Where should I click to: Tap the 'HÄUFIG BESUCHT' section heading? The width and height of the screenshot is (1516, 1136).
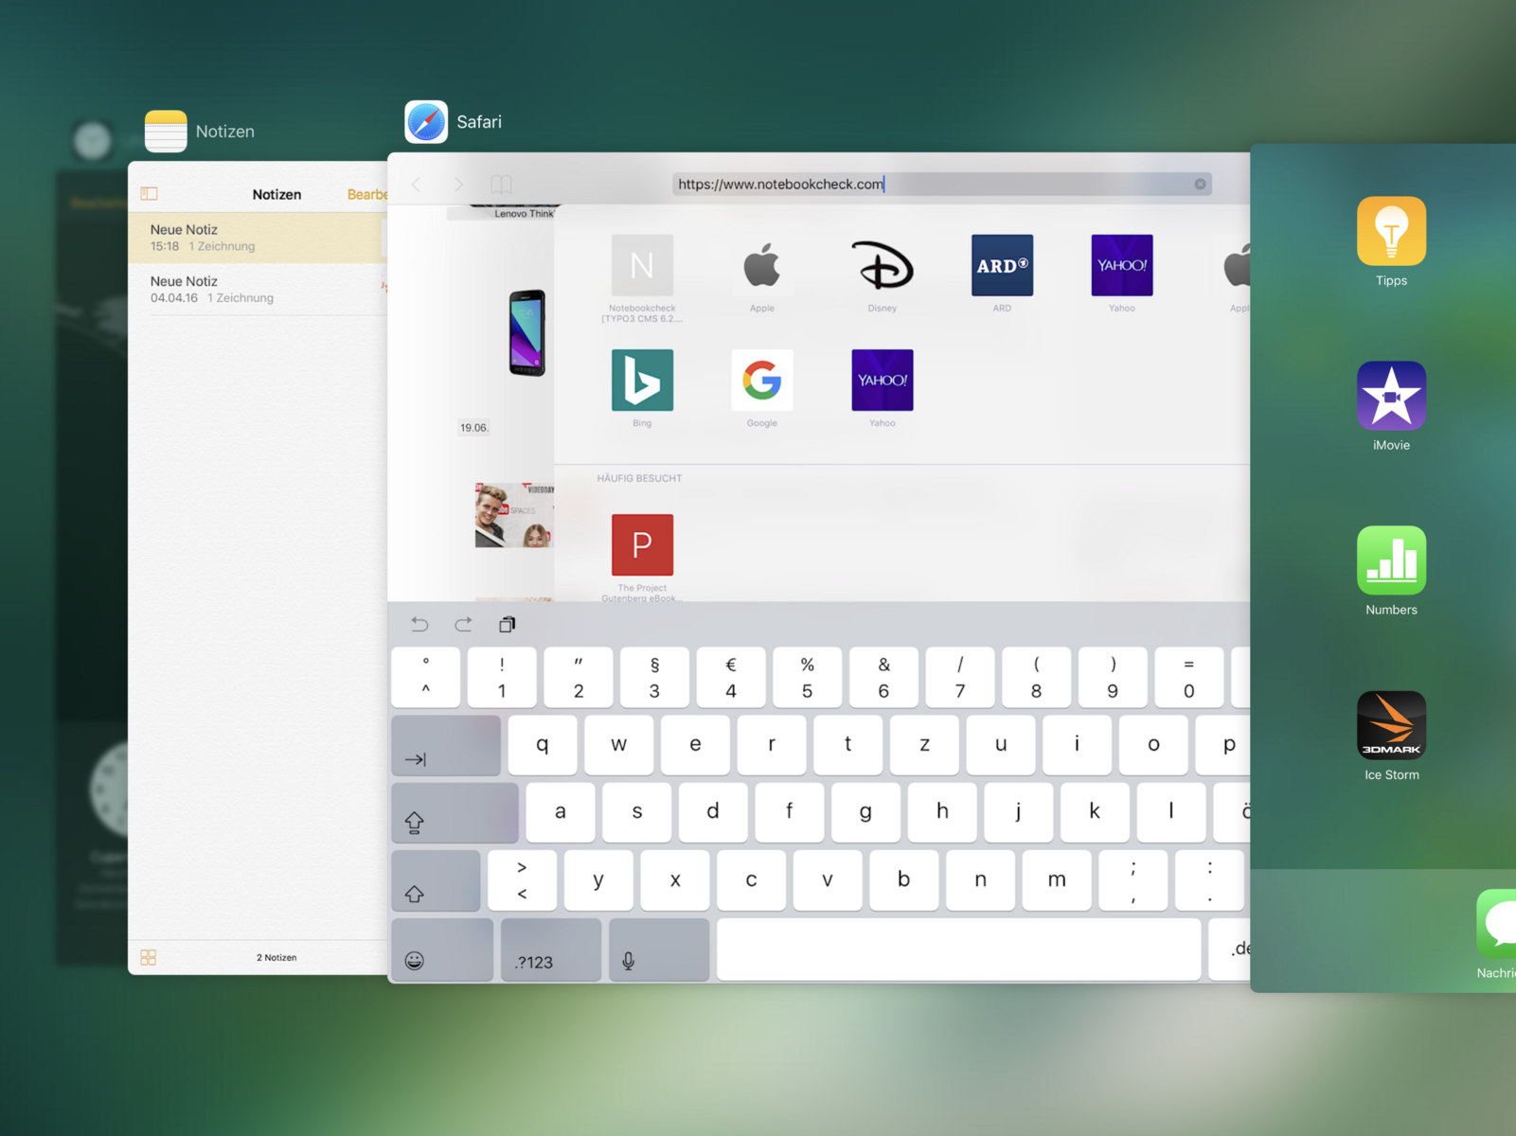click(x=639, y=478)
